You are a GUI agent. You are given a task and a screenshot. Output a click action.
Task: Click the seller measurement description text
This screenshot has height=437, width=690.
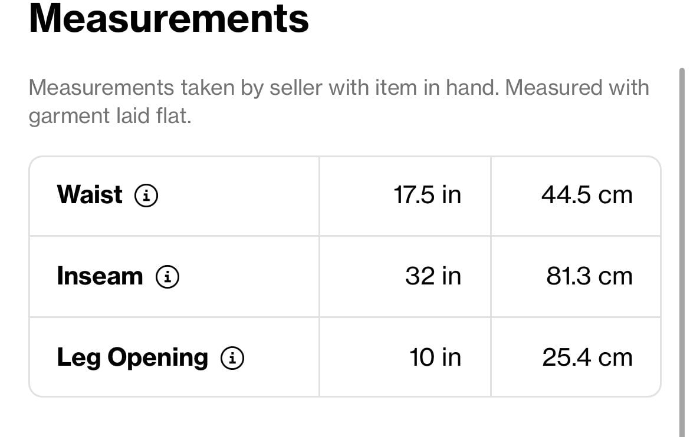pos(339,101)
